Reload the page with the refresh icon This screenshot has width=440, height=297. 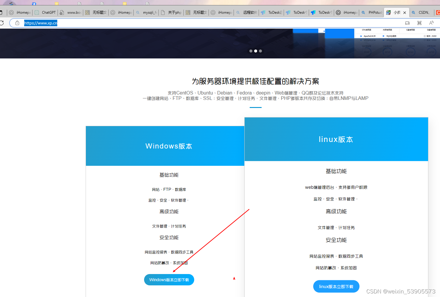coord(1,23)
